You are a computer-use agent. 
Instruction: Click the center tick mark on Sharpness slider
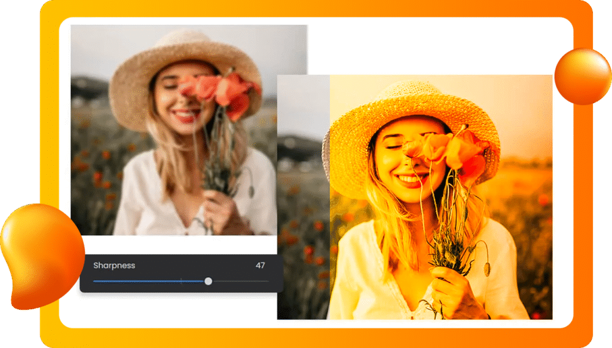coord(181,281)
